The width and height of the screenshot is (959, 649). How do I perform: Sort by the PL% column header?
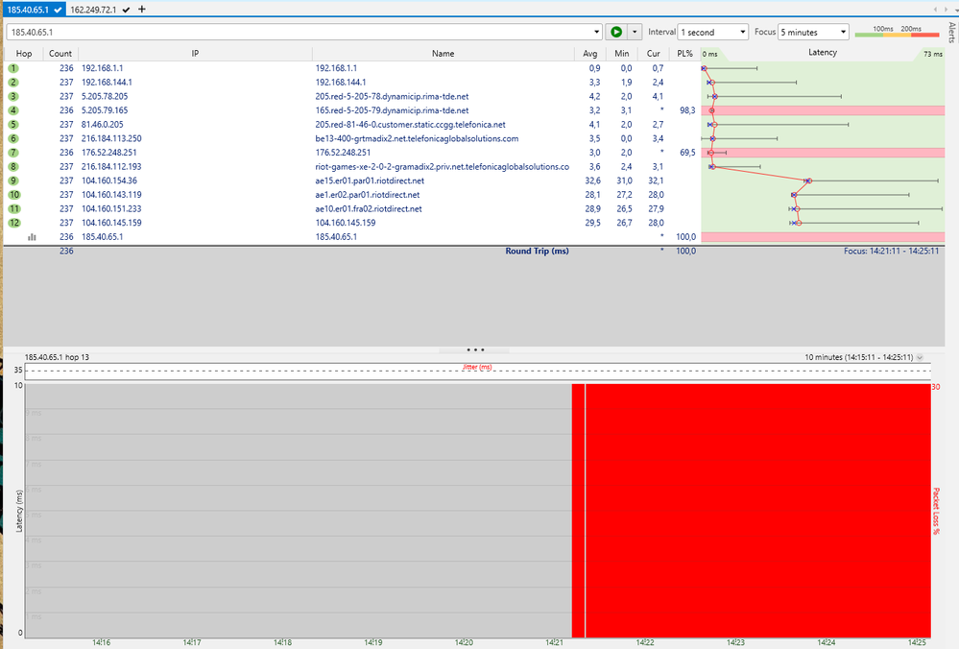tap(684, 54)
